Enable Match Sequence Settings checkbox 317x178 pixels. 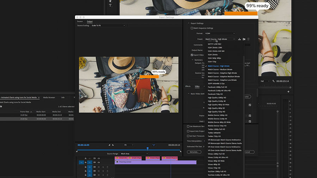pos(192,28)
